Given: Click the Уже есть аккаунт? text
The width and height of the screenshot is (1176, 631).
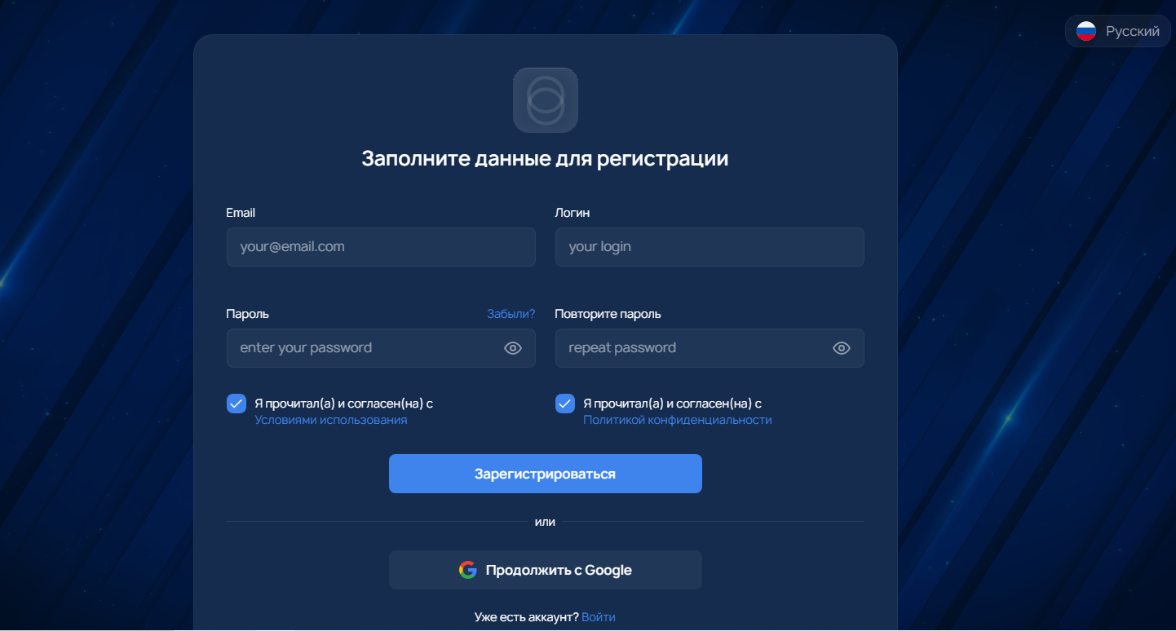Looking at the screenshot, I should pyautogui.click(x=526, y=617).
